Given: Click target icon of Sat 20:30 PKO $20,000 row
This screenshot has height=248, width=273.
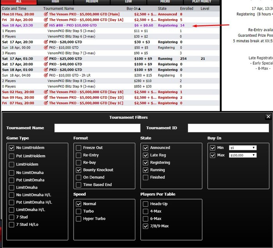Looking at the screenshot, I should 46,42.
